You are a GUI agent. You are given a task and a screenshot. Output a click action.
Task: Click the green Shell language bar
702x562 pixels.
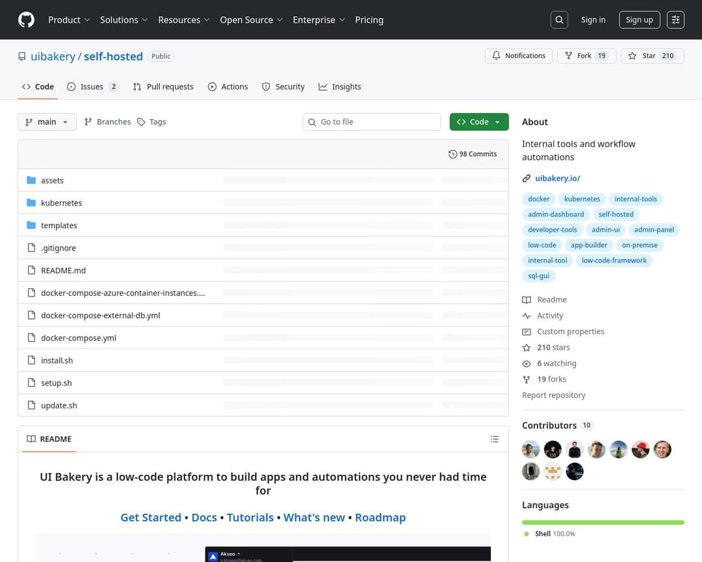pos(603,522)
